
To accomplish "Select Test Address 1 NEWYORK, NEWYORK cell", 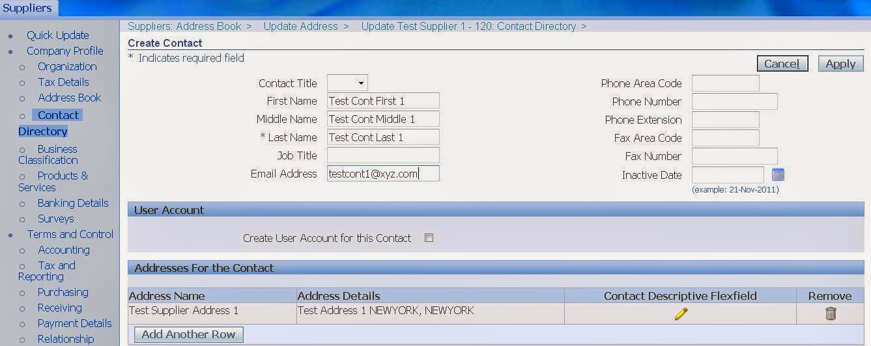I will click(x=431, y=313).
